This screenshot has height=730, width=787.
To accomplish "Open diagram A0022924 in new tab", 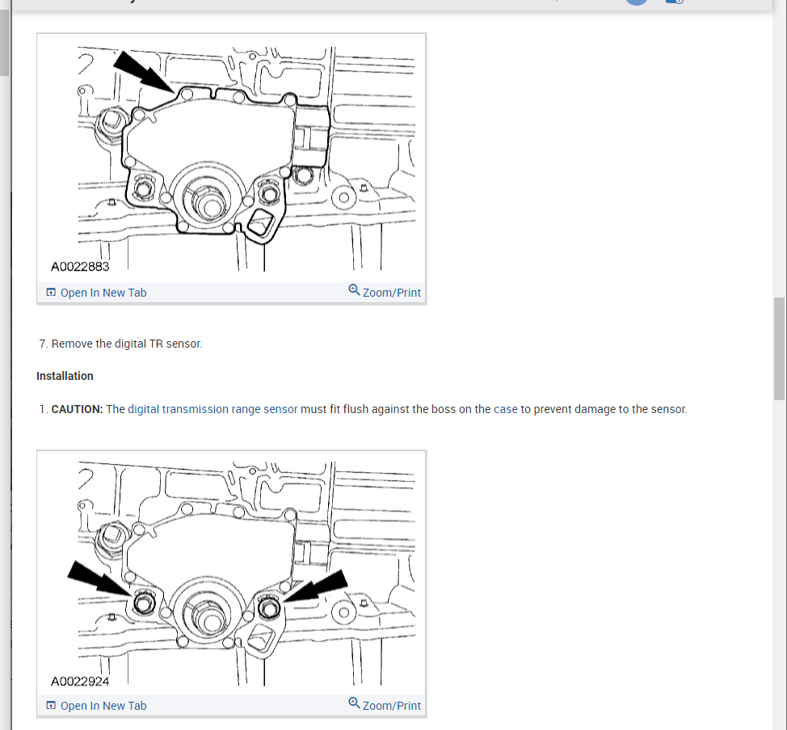I will pos(96,706).
